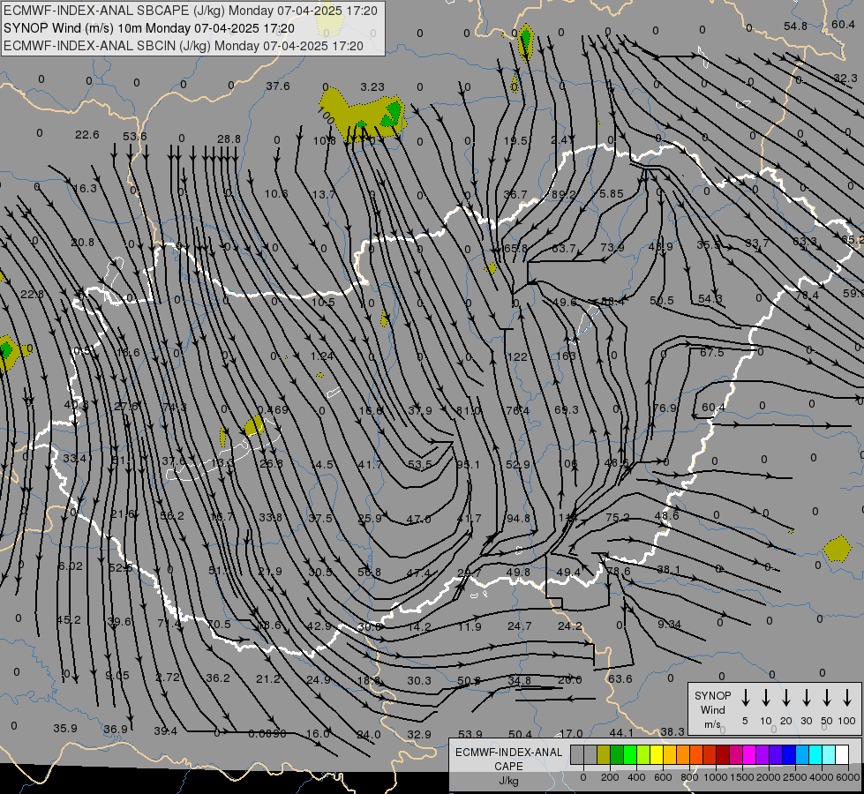Viewport: 864px width, 794px height.
Task: Click the 81.0 value on the map
Action: click(x=469, y=410)
